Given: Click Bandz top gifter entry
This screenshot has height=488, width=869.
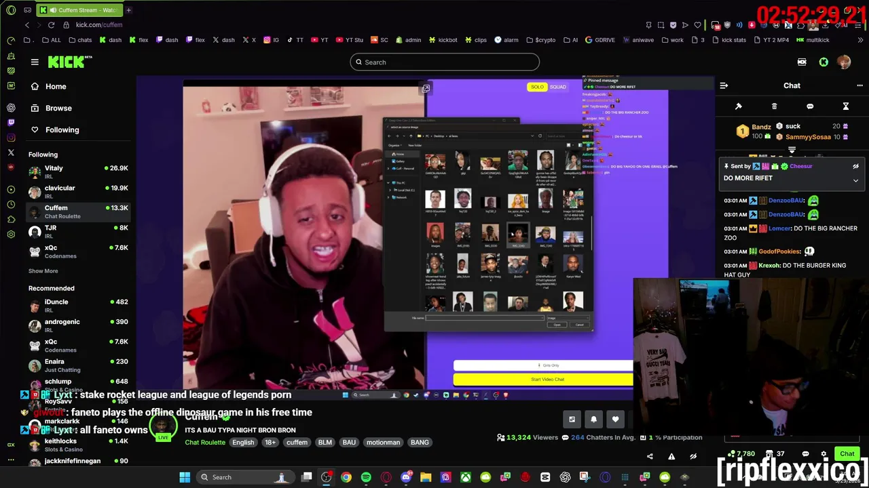Looking at the screenshot, I should pos(753,131).
